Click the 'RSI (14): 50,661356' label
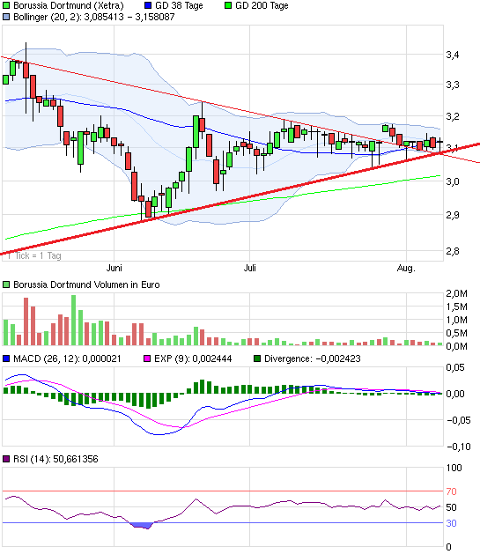Screen dimensions: 480x554 click(x=55, y=459)
